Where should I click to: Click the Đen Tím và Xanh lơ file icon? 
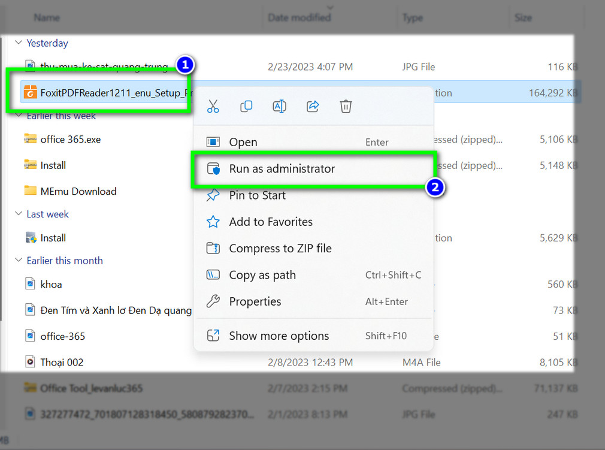[30, 310]
